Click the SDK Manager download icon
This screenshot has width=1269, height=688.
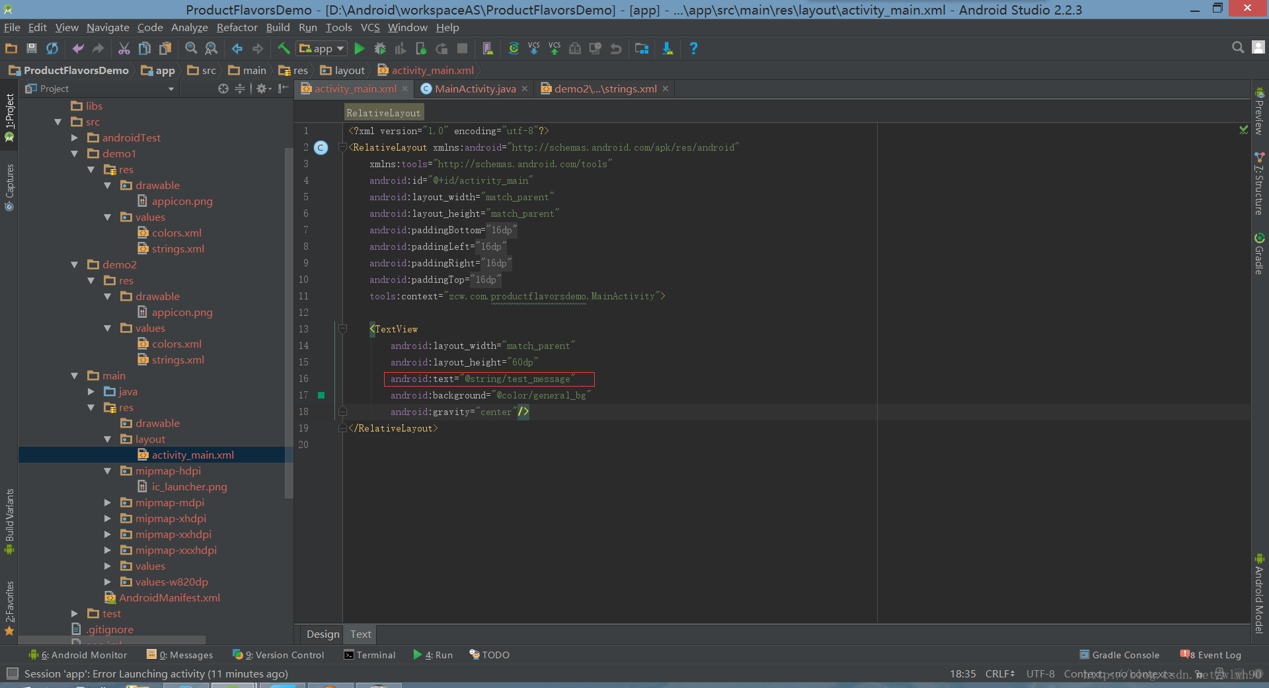[x=668, y=48]
